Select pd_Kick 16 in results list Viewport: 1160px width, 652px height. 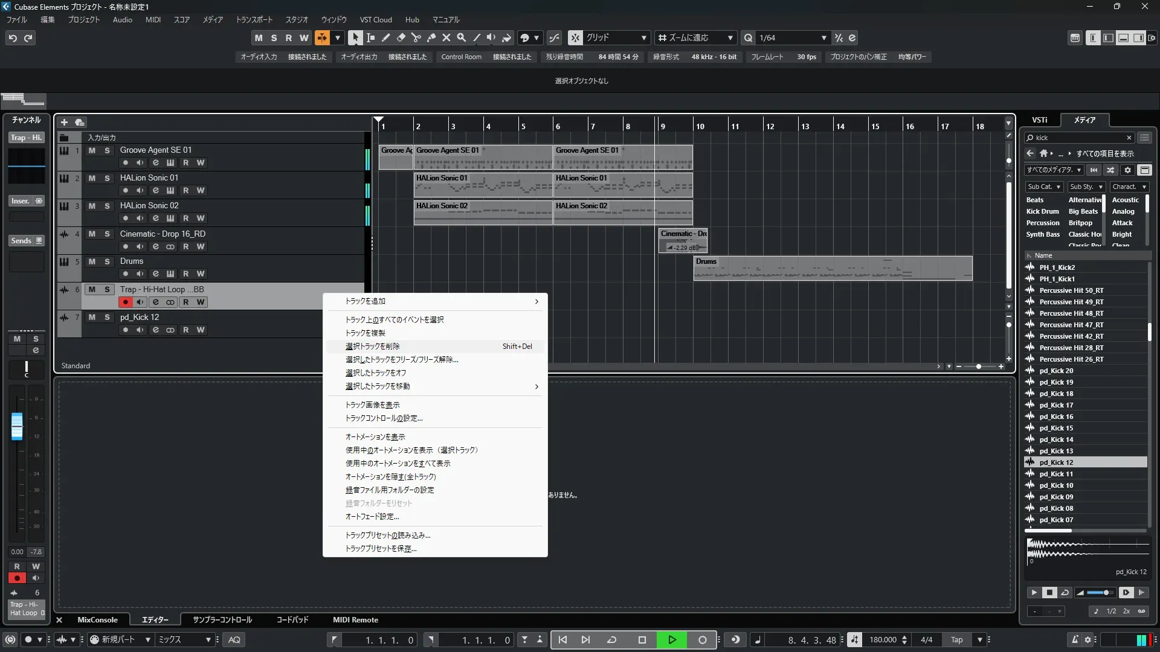coord(1056,417)
